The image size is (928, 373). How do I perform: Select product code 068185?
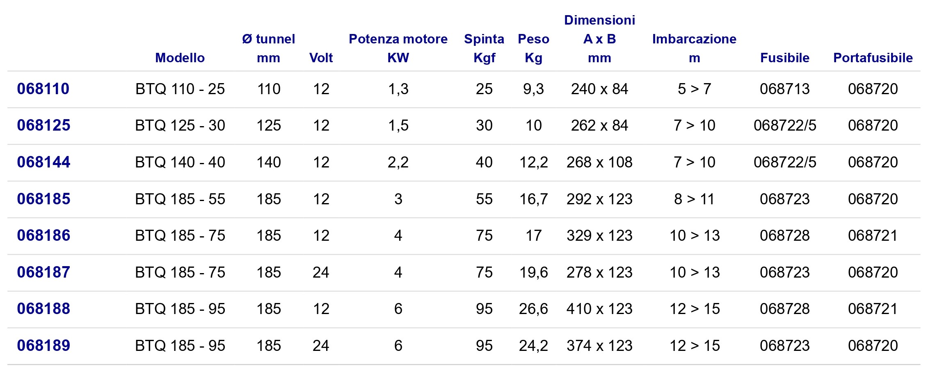(x=43, y=199)
